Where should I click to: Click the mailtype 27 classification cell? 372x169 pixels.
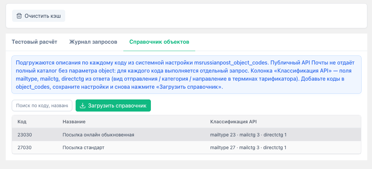tap(248, 147)
